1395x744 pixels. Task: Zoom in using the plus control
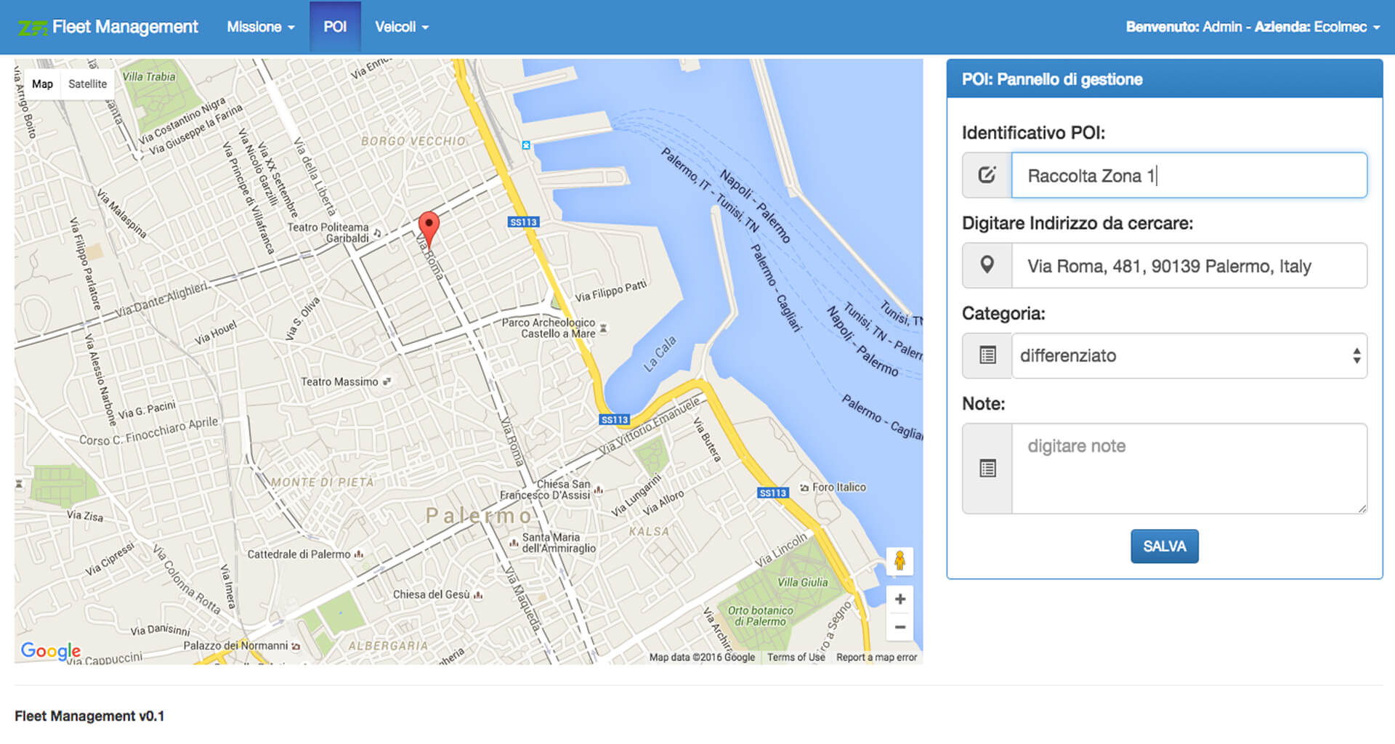click(x=900, y=599)
